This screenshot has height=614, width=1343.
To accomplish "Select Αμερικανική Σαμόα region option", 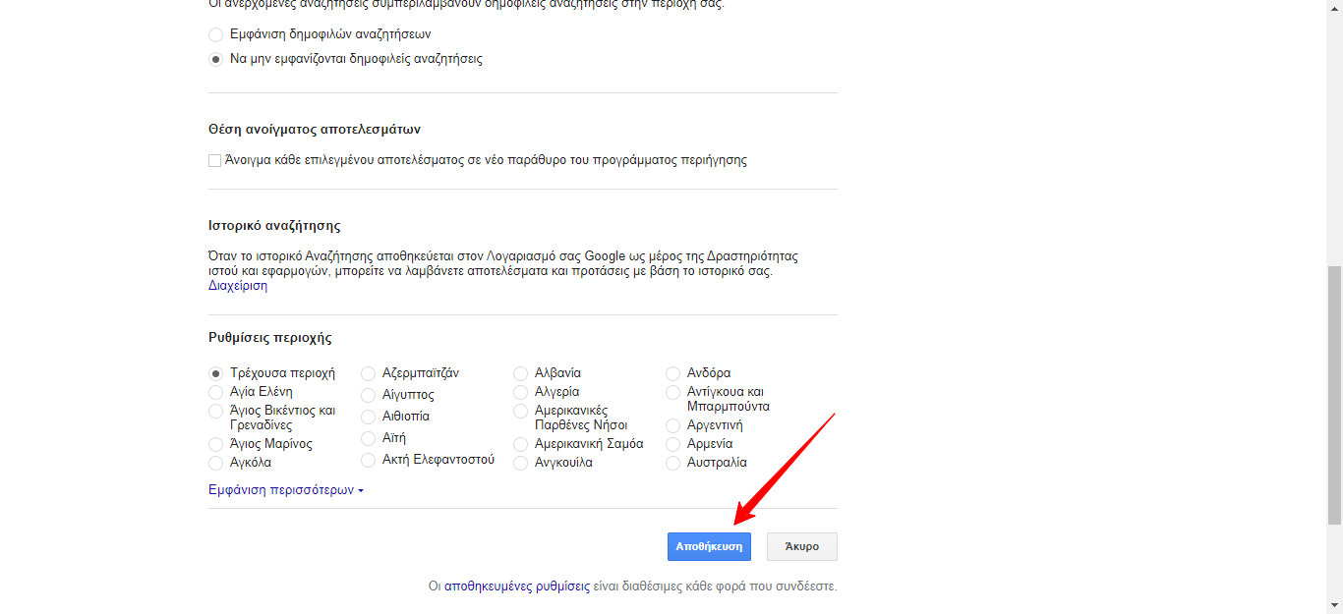I will [x=520, y=443].
